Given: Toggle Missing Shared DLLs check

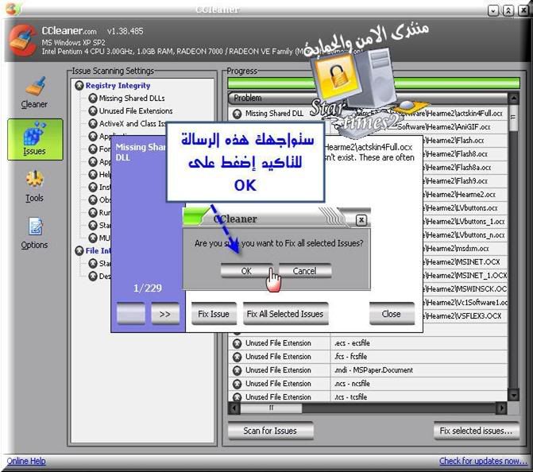Looking at the screenshot, I should (x=92, y=99).
